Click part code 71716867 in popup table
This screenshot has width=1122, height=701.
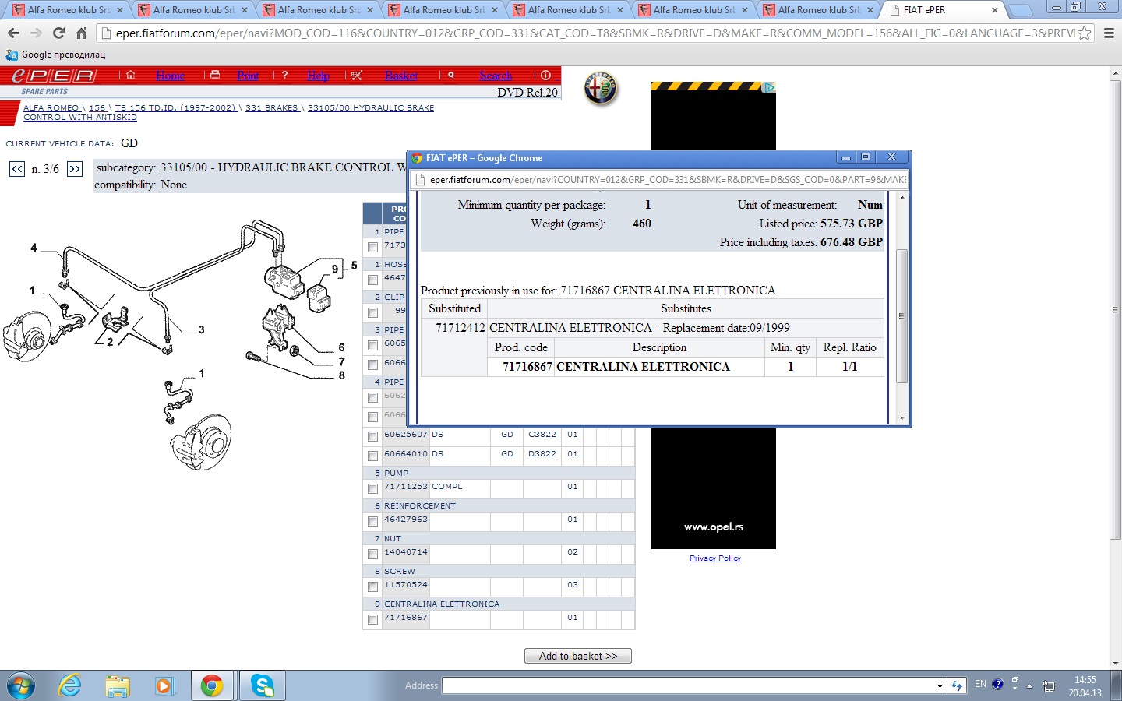pos(527,367)
